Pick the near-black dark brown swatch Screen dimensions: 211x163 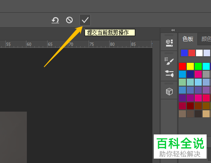(198, 114)
